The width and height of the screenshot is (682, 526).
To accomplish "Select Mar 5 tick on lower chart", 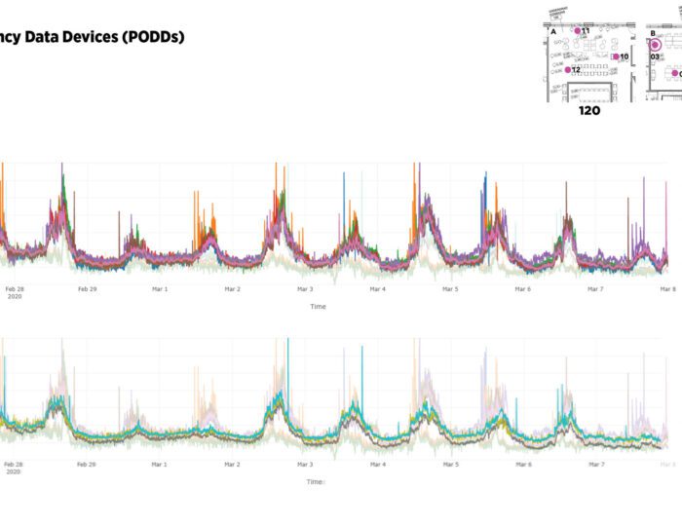I will [450, 465].
